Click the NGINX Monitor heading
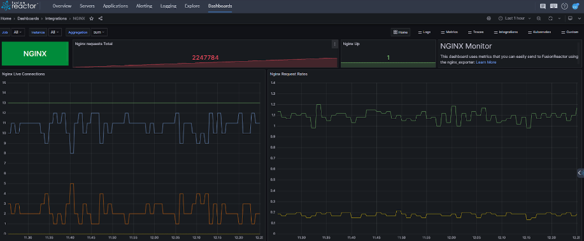 [466, 46]
